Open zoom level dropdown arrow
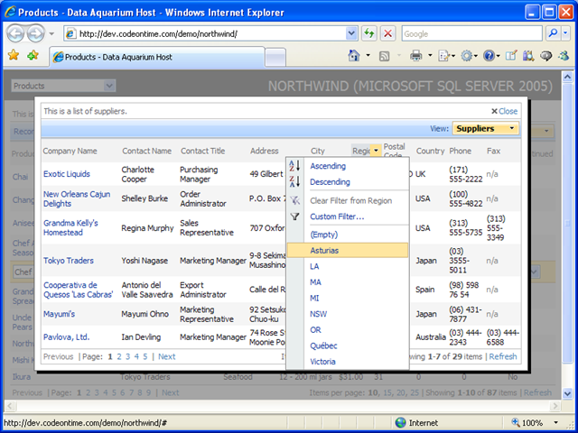 [x=556, y=423]
